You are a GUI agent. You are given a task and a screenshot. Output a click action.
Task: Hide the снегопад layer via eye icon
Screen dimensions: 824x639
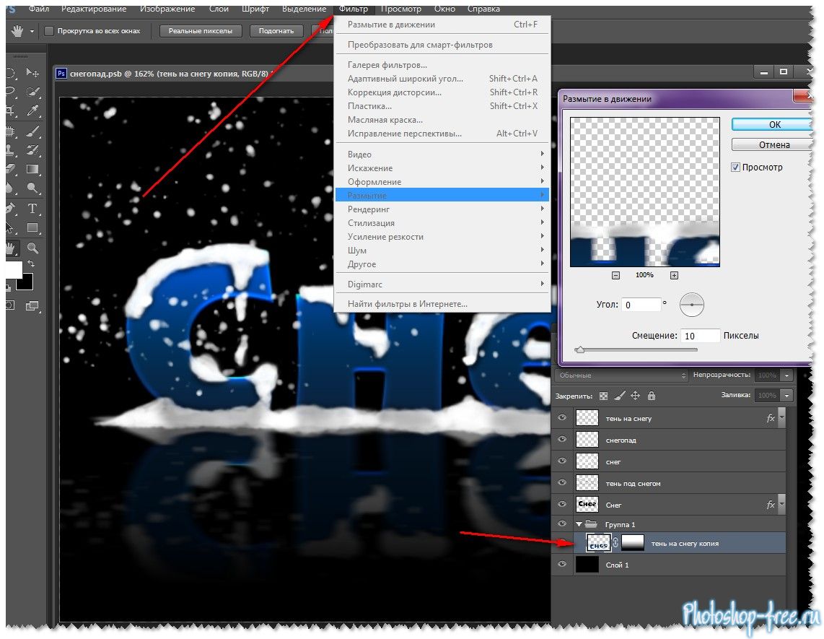tap(562, 440)
